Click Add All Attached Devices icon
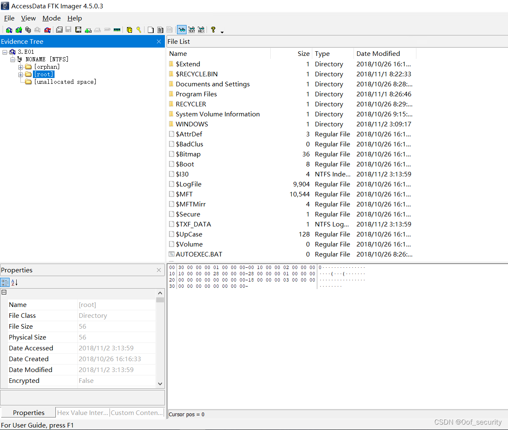The width and height of the screenshot is (508, 430). point(19,30)
